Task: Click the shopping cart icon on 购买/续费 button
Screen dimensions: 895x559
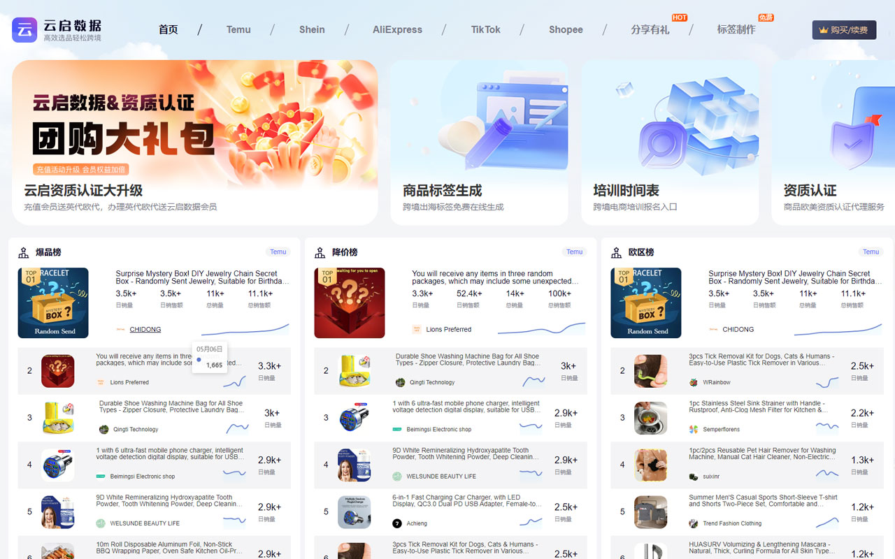Action: coord(822,29)
